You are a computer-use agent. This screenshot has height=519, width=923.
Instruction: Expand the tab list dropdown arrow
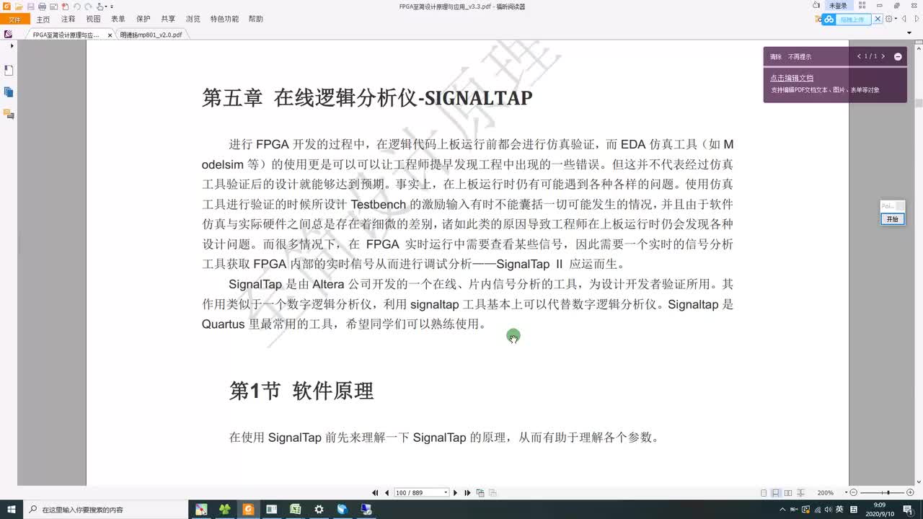pyautogui.click(x=909, y=32)
